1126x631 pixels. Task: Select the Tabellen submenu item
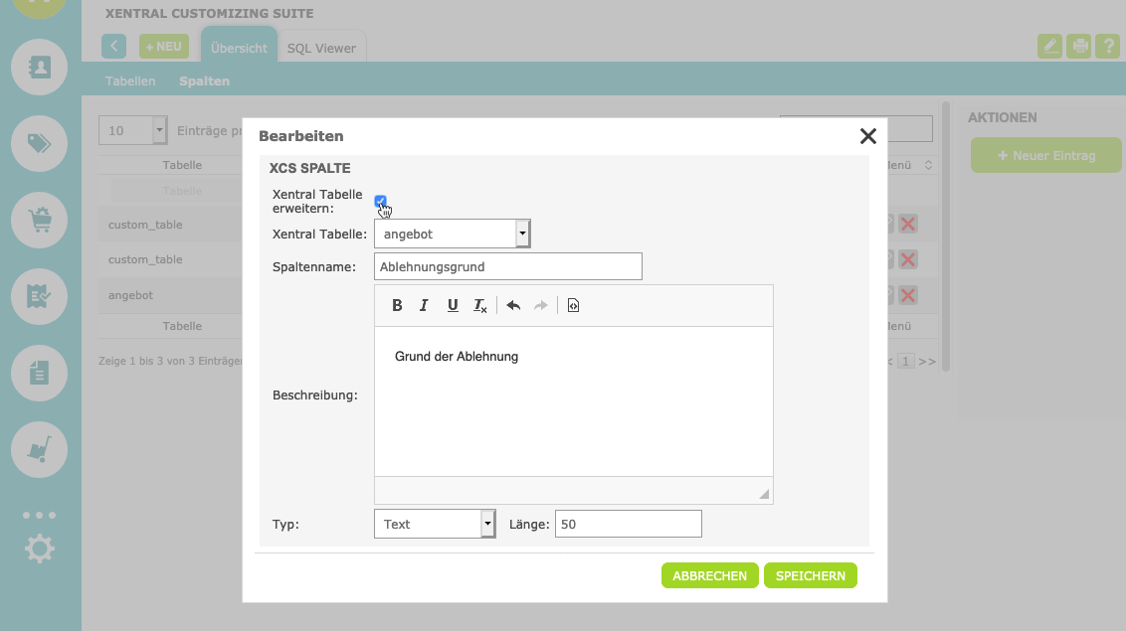130,81
